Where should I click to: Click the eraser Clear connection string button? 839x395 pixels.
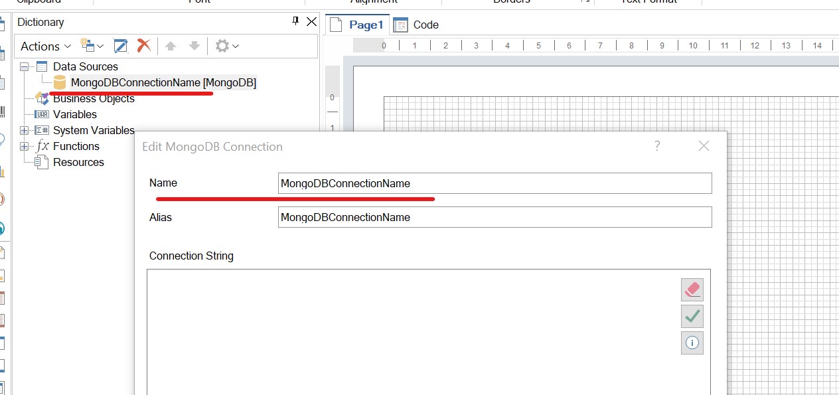[x=692, y=289]
